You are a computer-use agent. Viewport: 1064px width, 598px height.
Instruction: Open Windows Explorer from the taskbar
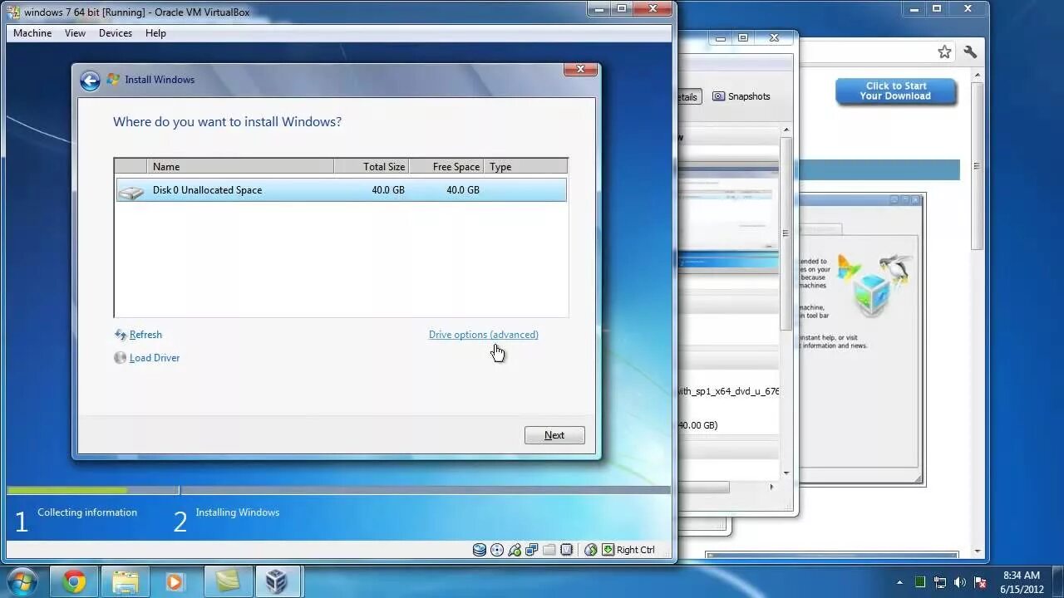(126, 581)
